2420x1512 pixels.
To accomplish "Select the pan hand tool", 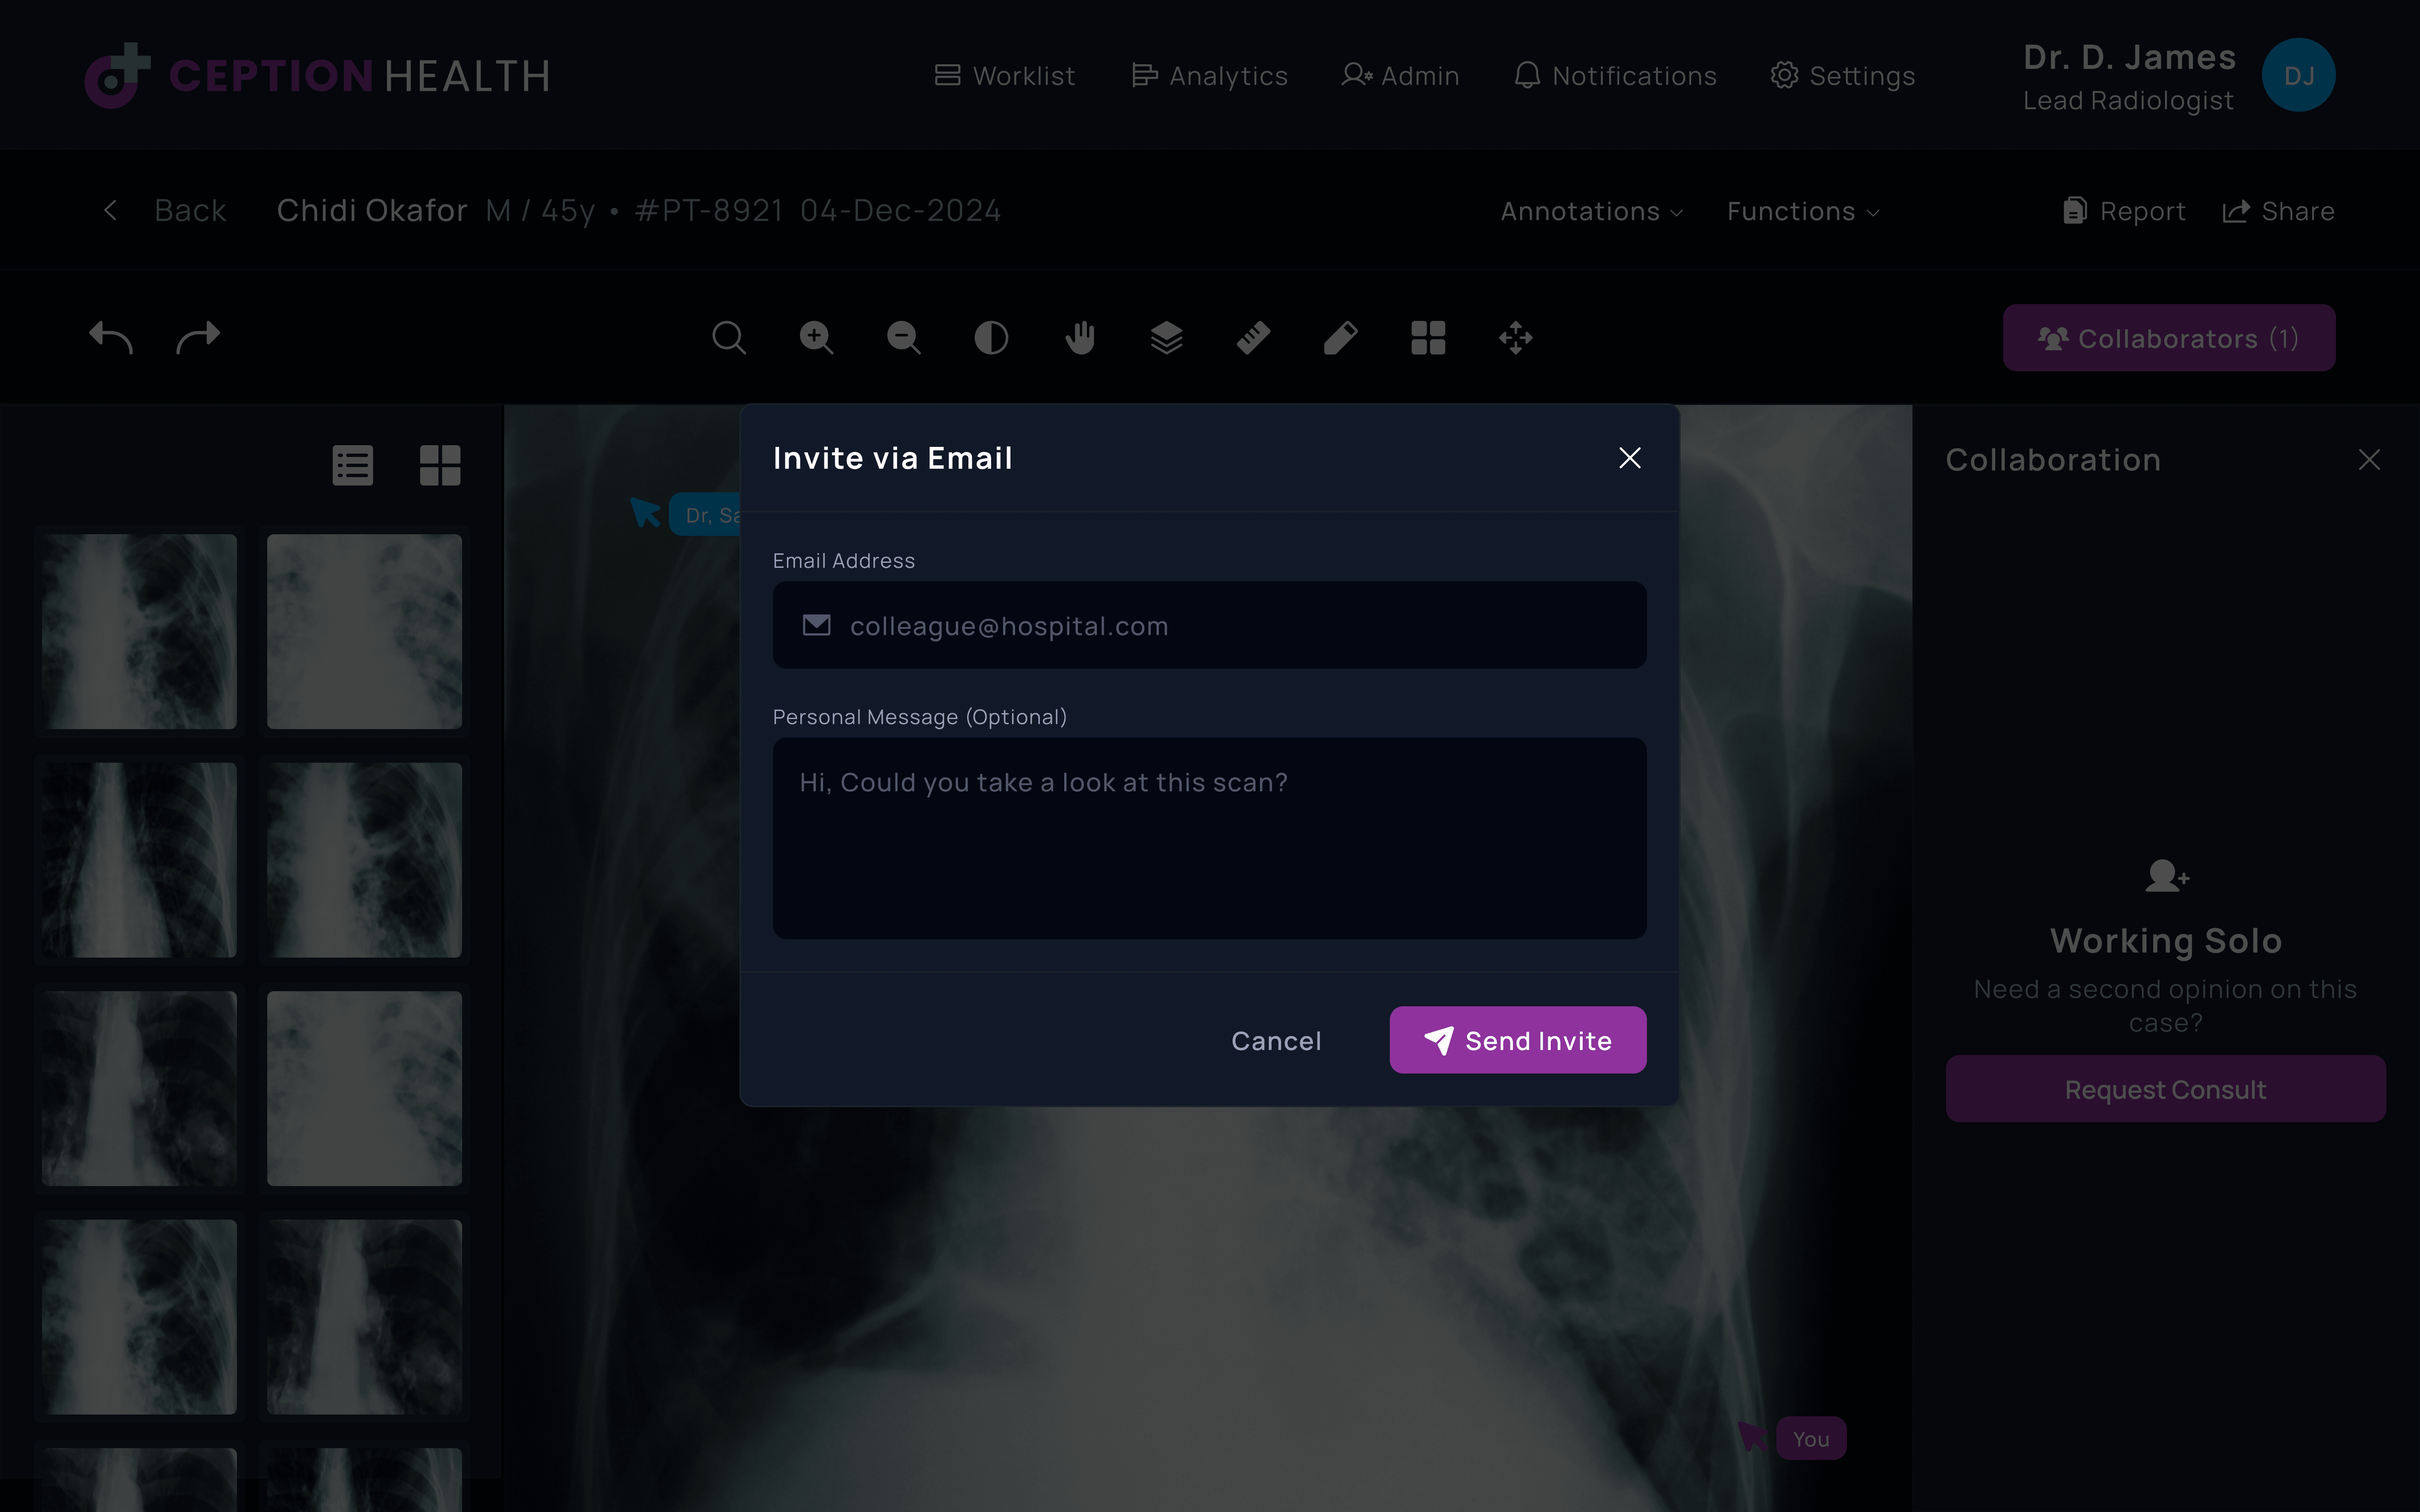I will [x=1079, y=338].
